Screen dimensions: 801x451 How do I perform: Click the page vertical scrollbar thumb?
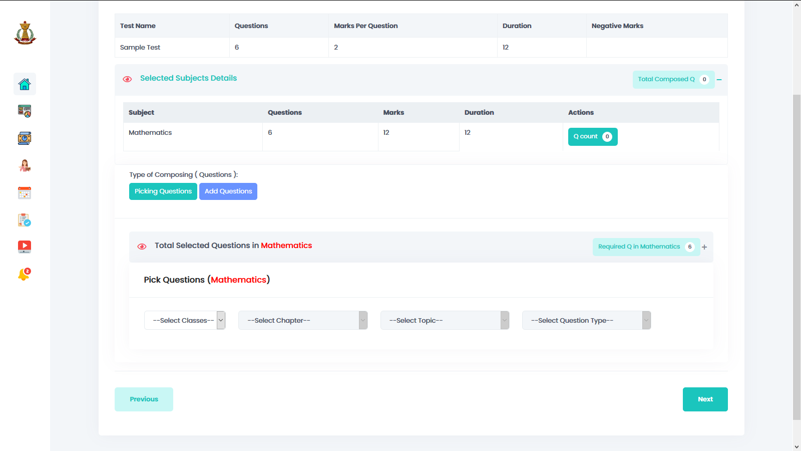click(797, 257)
